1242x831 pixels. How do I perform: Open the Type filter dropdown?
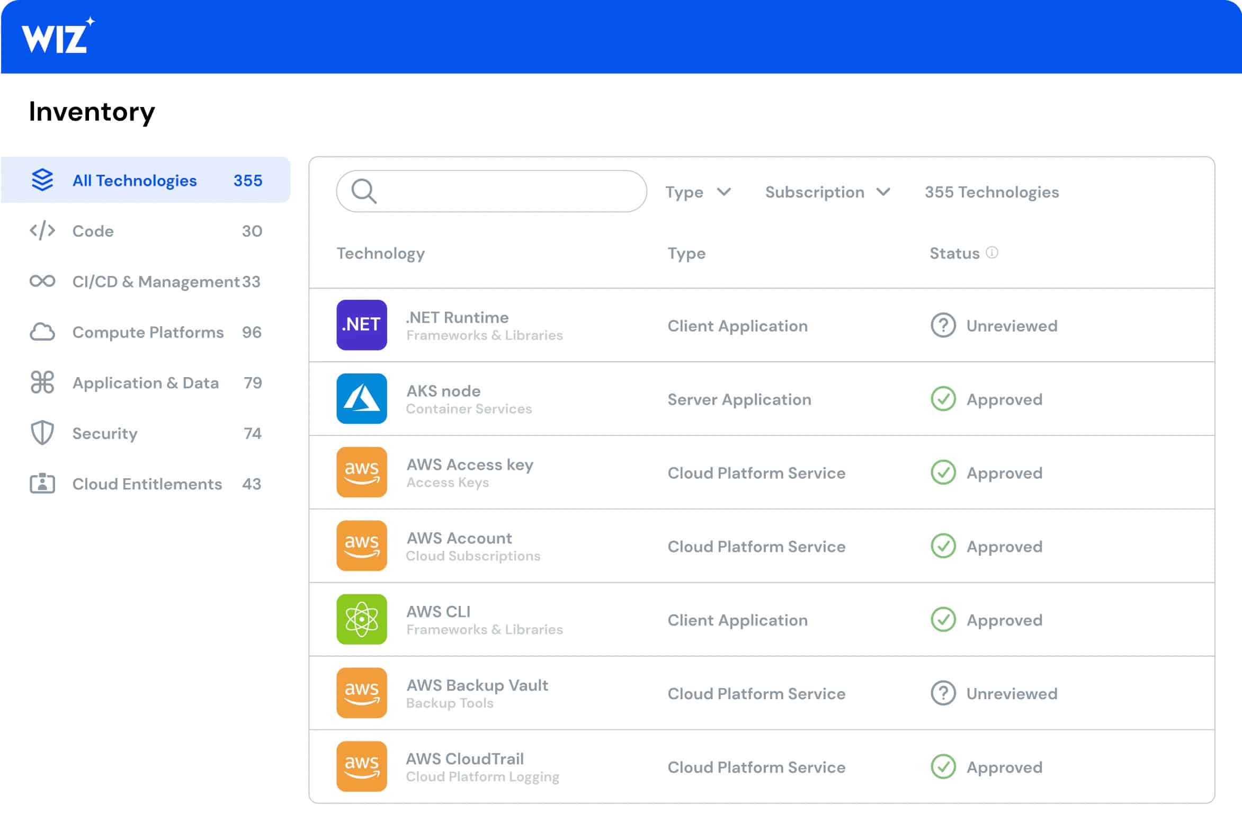(x=699, y=192)
